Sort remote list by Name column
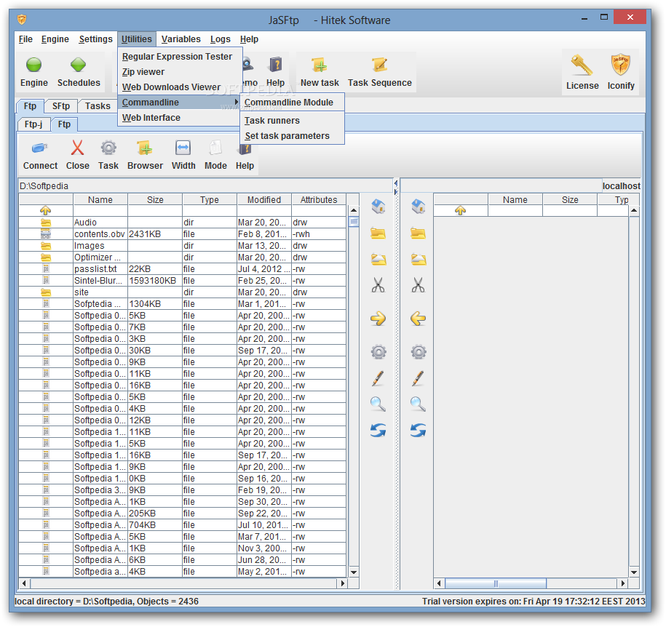The height and width of the screenshot is (627, 666). (x=515, y=199)
